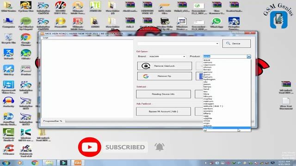Launch Audacity from the desktop
296x166 pixels.
tap(8, 102)
